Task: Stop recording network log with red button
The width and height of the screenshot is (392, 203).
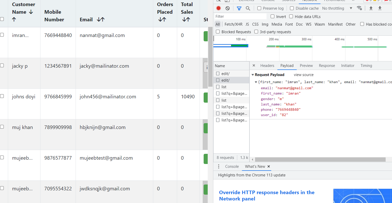Action: pos(218,8)
